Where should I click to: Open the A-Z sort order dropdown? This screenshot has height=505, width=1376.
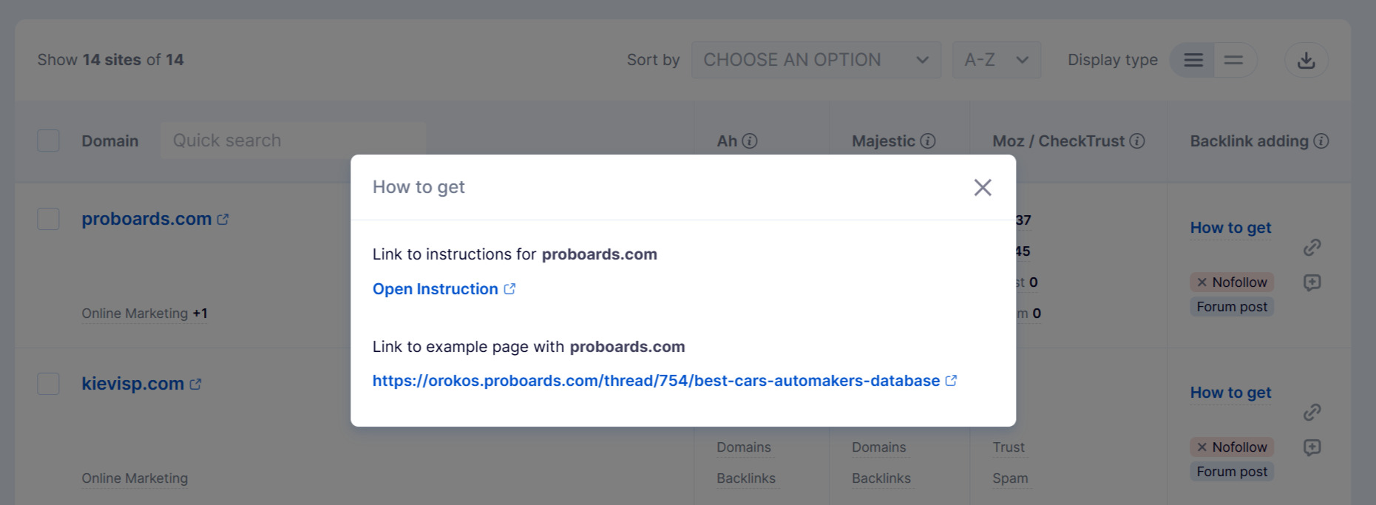(x=996, y=59)
